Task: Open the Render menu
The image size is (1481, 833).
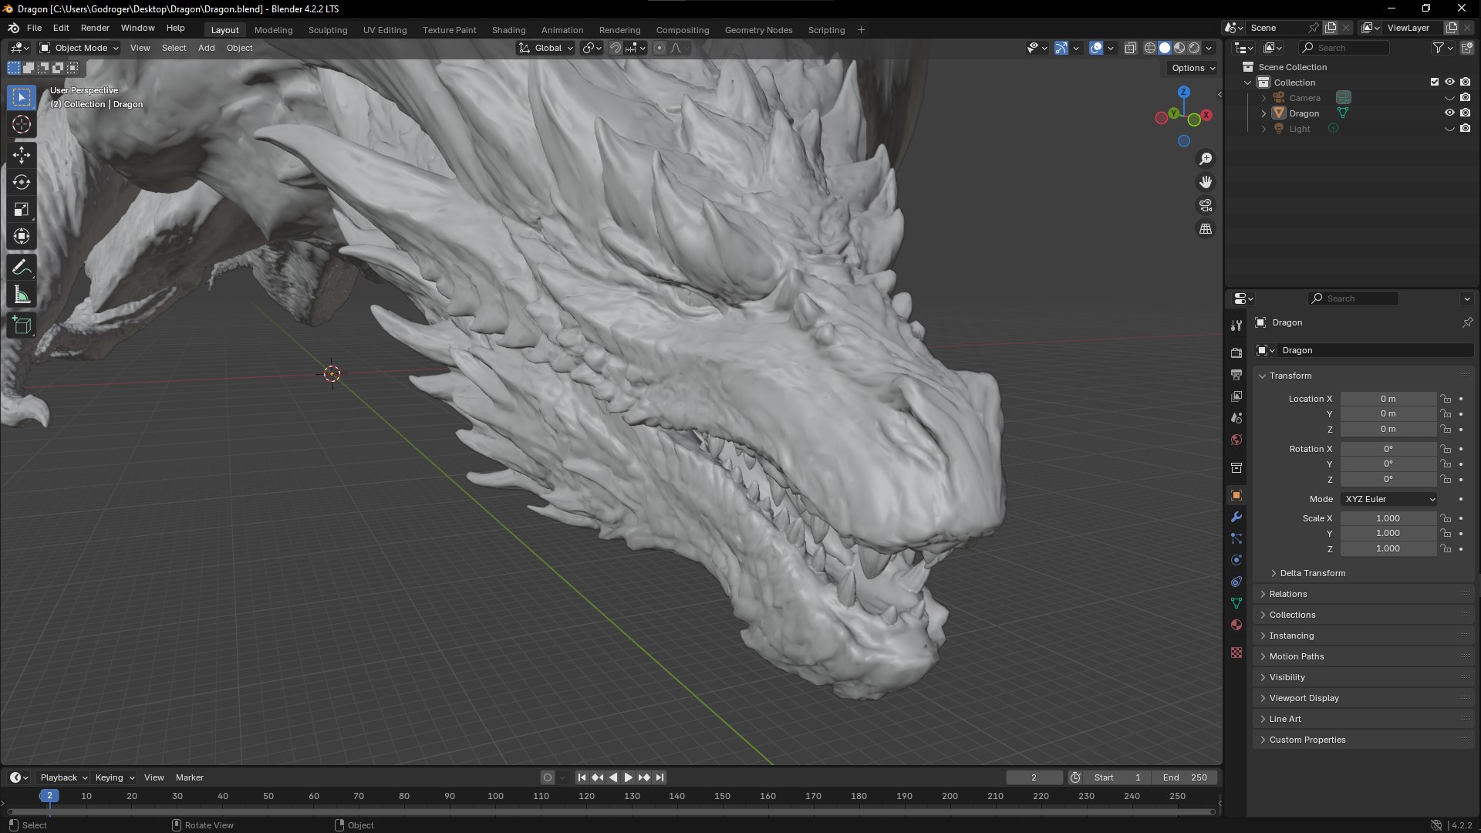Action: pos(95,28)
